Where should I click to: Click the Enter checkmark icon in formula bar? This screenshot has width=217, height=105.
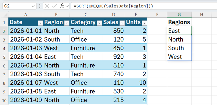click(x=54, y=6)
